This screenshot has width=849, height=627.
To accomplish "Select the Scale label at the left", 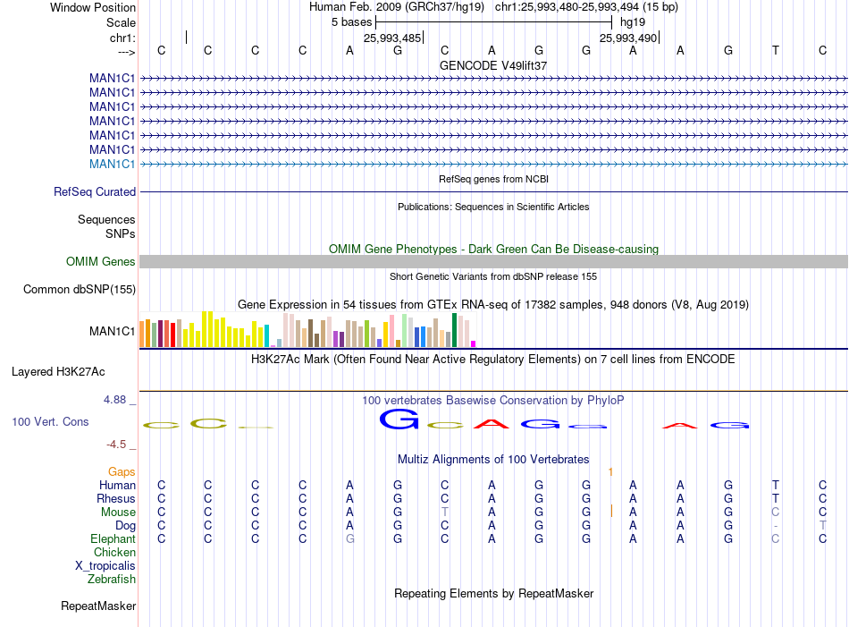I will [x=121, y=22].
